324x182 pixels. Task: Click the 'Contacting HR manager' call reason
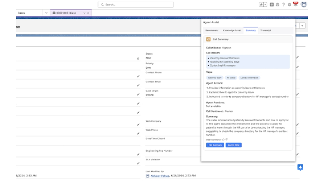(x=223, y=66)
